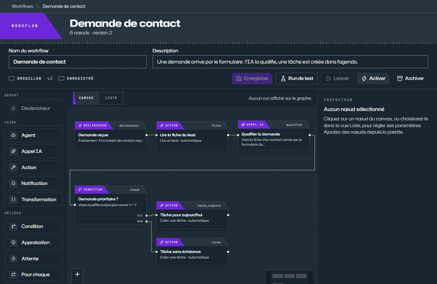
Task: Click the Déclencheur lightning icon in palette
Action: click(x=13, y=108)
